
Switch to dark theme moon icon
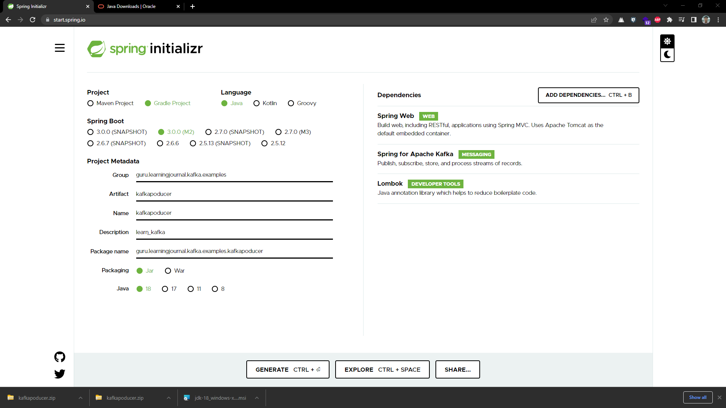tap(667, 55)
